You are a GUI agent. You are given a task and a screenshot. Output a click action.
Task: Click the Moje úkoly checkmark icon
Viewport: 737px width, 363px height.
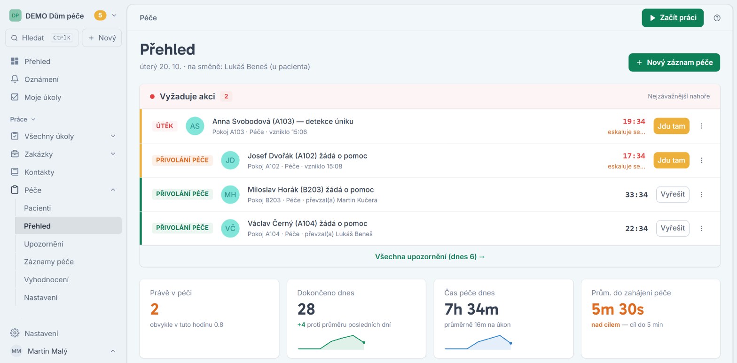point(15,97)
